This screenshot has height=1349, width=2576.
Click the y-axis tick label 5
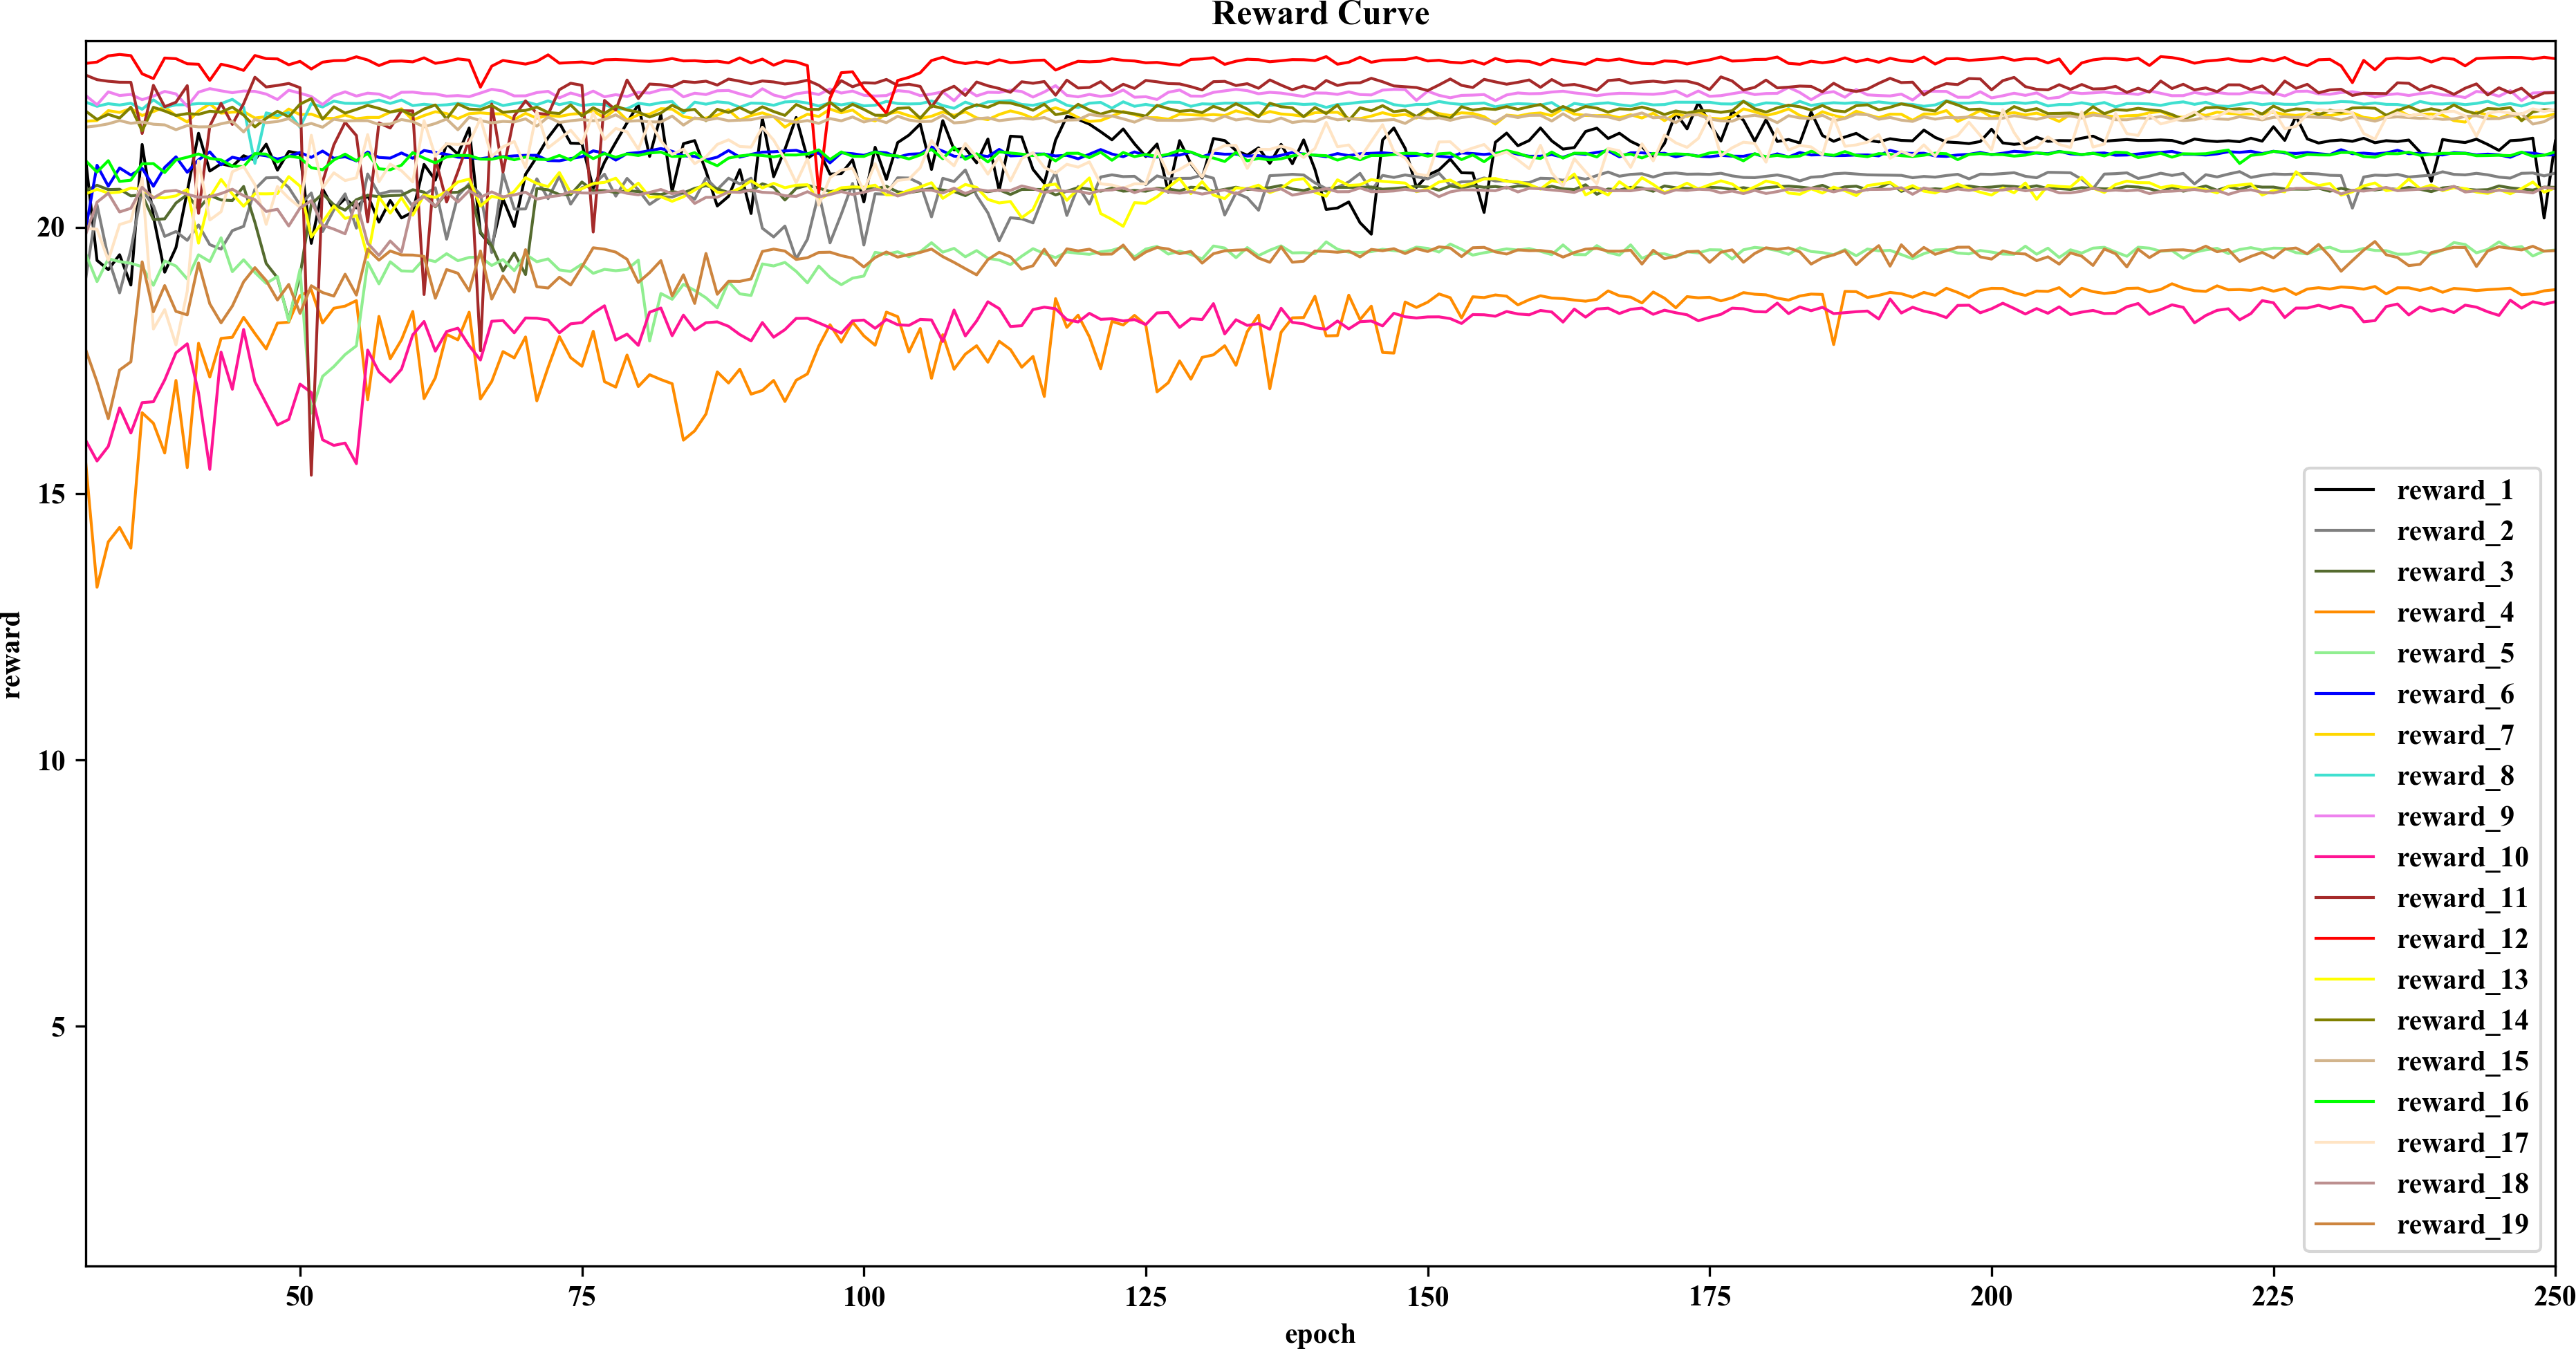(58, 1027)
